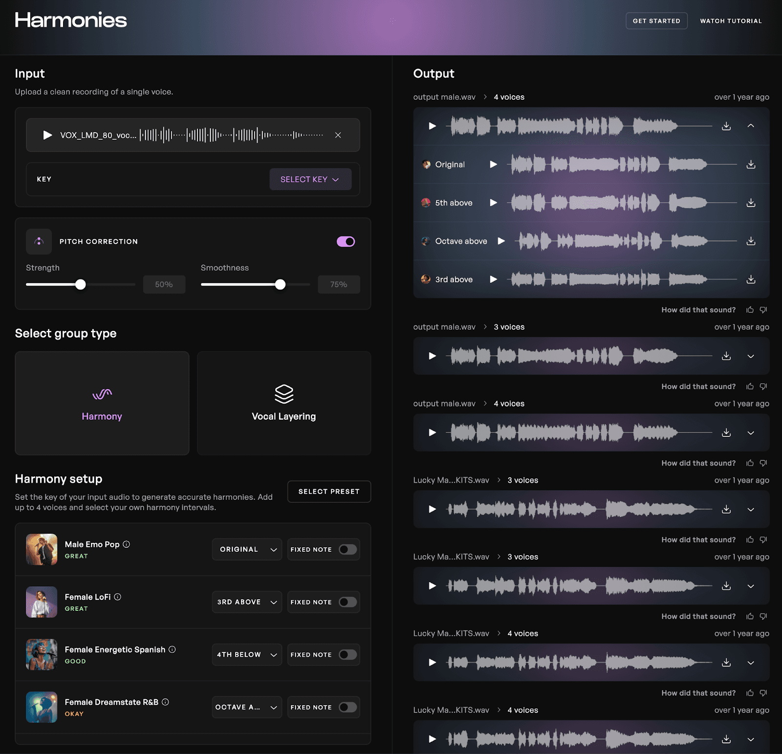Play the Octave above voice track
Screen dimensions: 782x754
tap(501, 241)
